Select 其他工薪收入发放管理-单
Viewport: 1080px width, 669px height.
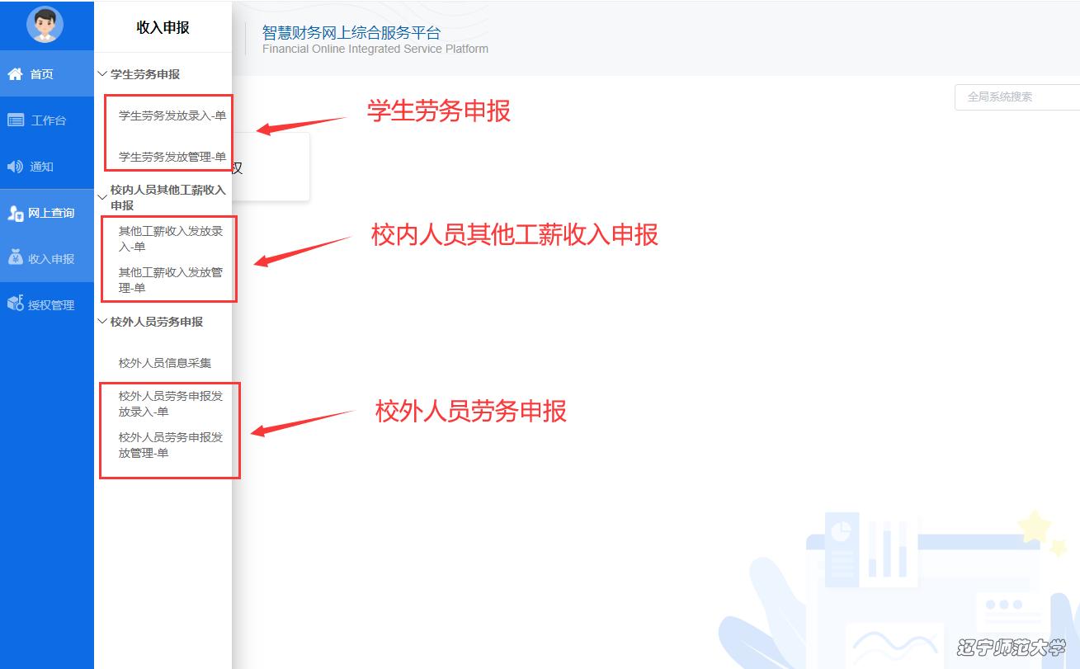click(170, 280)
